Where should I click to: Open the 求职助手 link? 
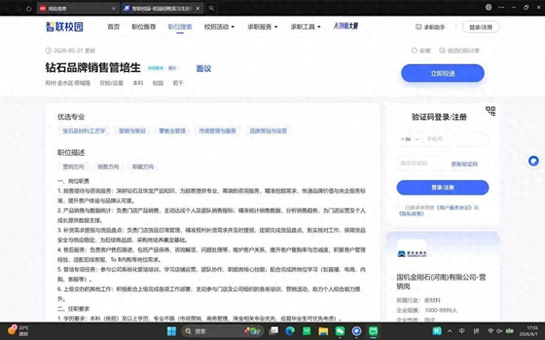431,27
